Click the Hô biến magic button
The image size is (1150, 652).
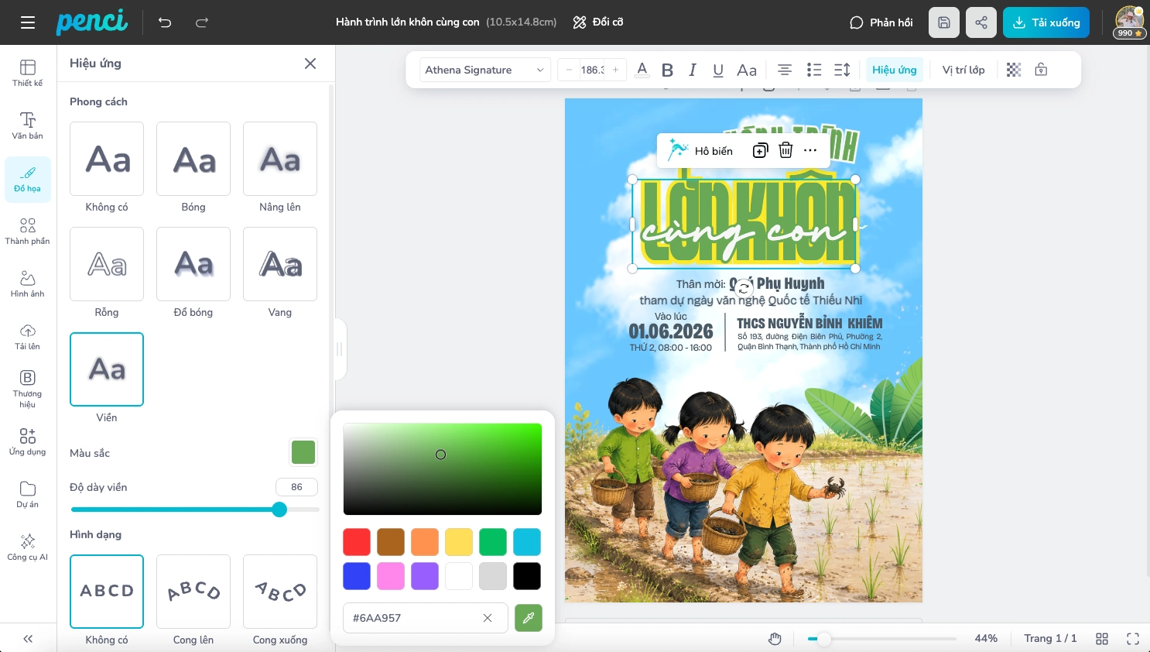[x=700, y=151]
